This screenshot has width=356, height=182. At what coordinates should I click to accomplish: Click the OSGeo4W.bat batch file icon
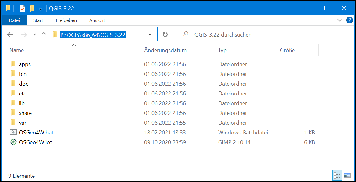click(x=13, y=132)
